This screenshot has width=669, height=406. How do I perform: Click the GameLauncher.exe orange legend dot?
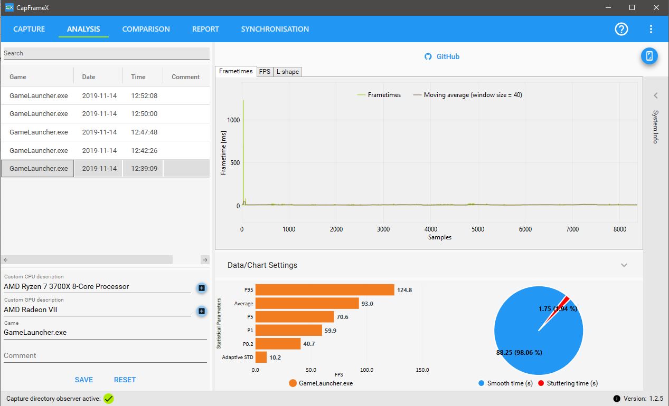point(293,383)
